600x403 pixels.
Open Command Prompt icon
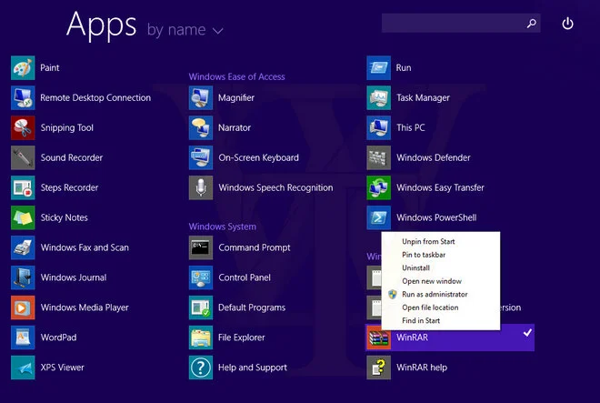pyautogui.click(x=201, y=247)
